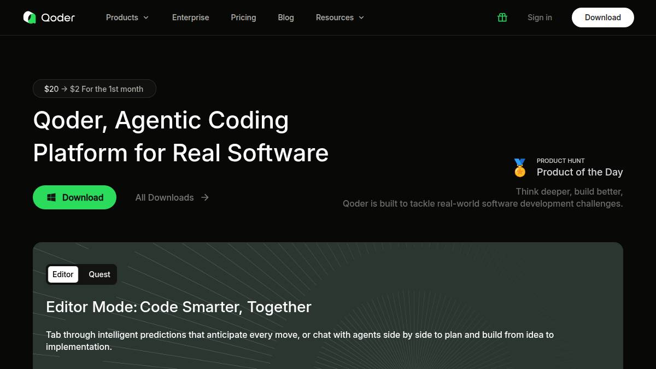The image size is (656, 369).
Task: Expand the Products dropdown chevron
Action: point(146,17)
